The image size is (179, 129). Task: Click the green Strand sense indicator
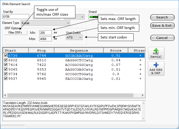point(93,17)
